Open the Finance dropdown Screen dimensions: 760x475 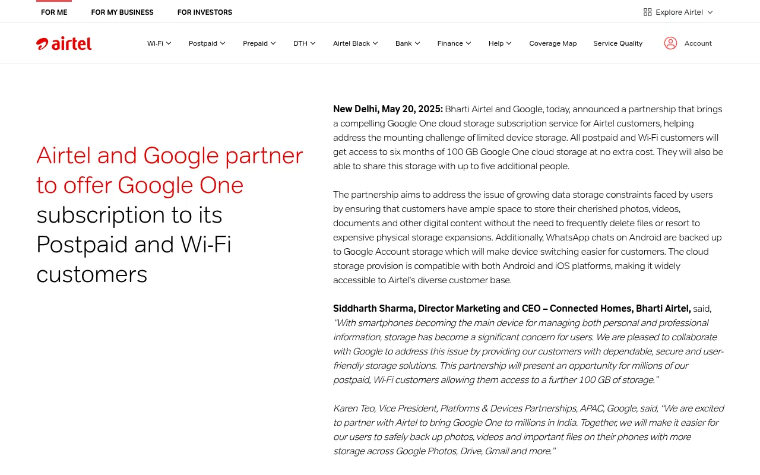tap(454, 43)
